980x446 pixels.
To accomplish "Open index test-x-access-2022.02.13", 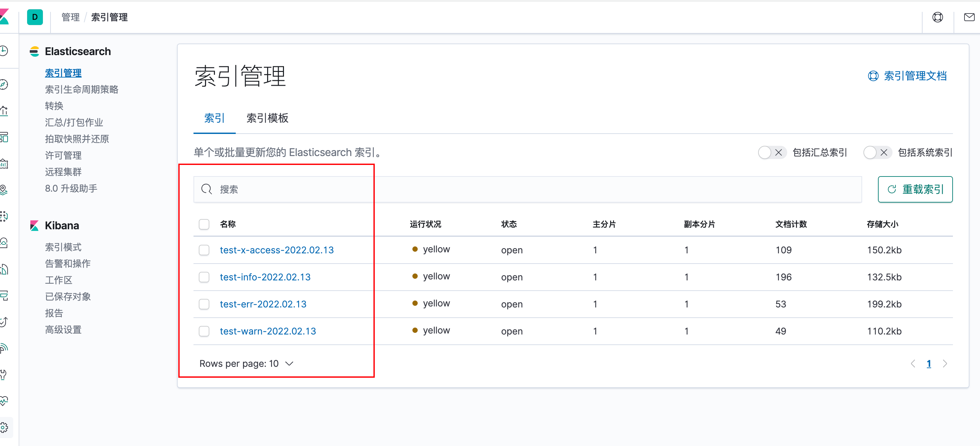I will (277, 250).
